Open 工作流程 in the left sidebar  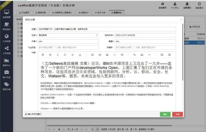pos(6,50)
